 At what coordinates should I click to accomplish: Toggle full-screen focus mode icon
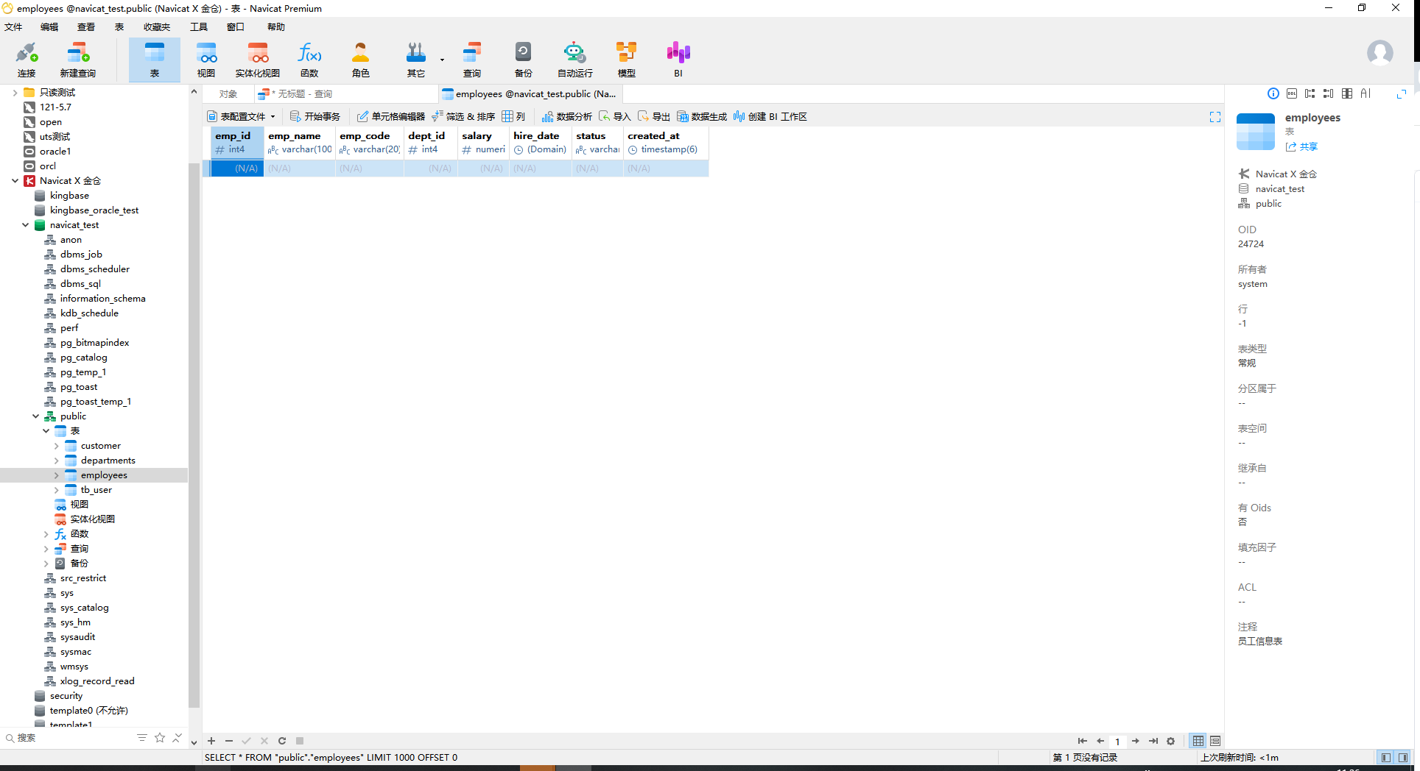pyautogui.click(x=1215, y=117)
